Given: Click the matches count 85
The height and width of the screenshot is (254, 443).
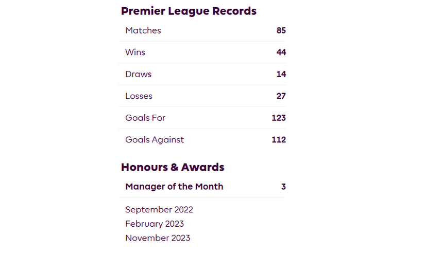Looking at the screenshot, I should 281,30.
